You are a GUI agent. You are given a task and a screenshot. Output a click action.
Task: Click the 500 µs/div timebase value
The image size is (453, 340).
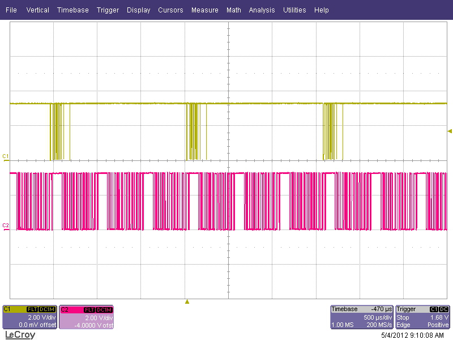pyautogui.click(x=378, y=317)
